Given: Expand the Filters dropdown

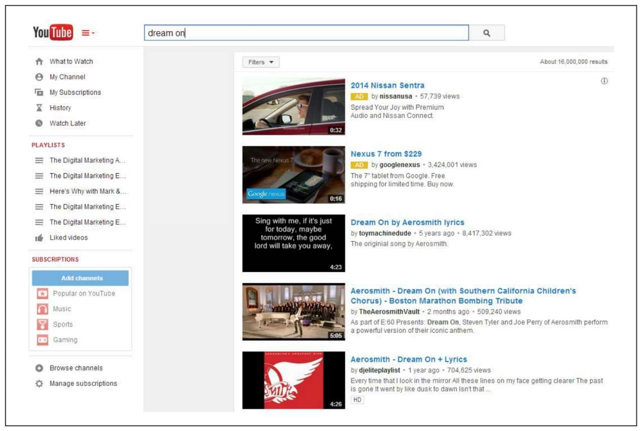Looking at the screenshot, I should (261, 62).
